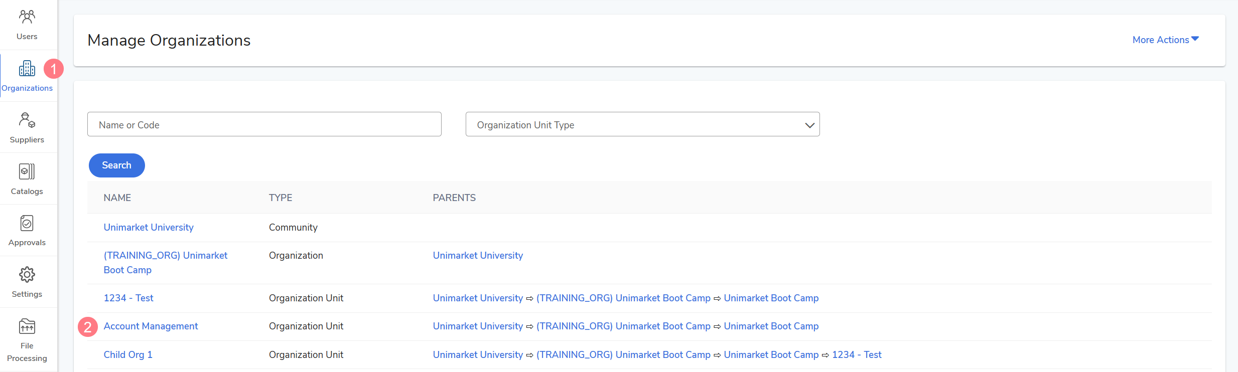Click the Name or Code search field
Screen dimensions: 1238x372
click(x=264, y=124)
